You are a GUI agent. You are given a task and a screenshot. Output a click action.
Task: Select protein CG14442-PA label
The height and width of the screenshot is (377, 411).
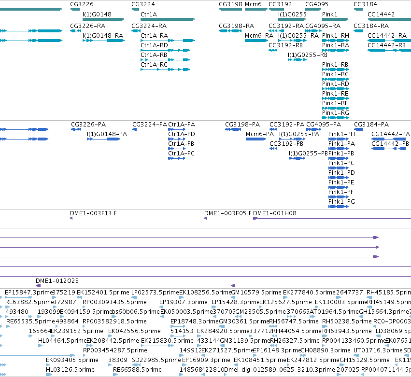point(391,134)
